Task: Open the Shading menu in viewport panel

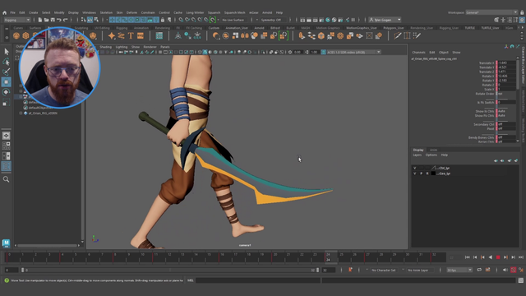Action: point(105,47)
